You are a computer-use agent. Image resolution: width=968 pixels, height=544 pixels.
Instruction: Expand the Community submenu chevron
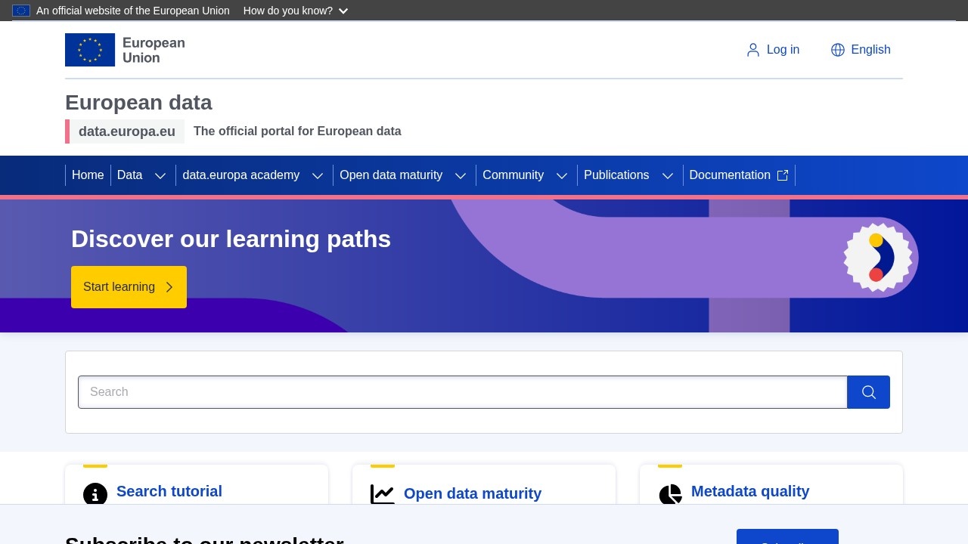click(562, 175)
